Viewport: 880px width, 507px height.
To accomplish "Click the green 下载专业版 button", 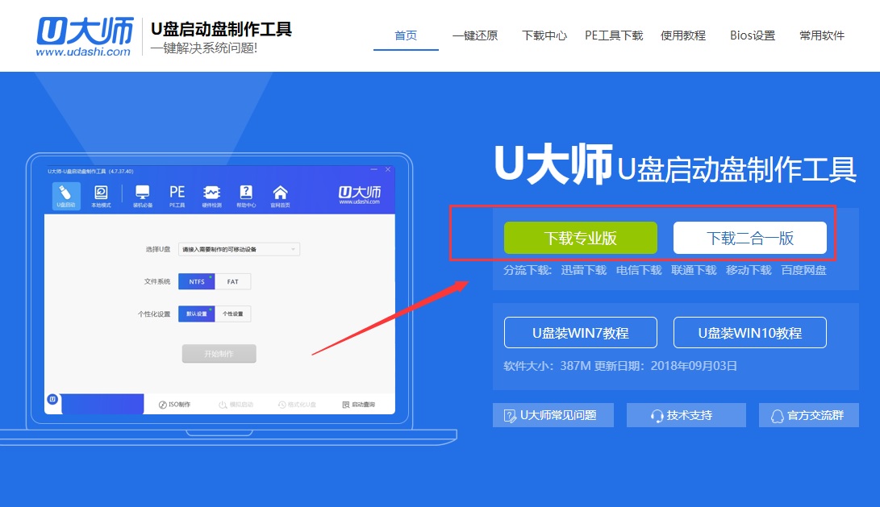I will (x=580, y=238).
